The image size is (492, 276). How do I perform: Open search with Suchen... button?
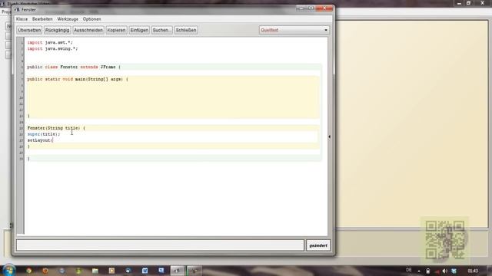tap(162, 30)
